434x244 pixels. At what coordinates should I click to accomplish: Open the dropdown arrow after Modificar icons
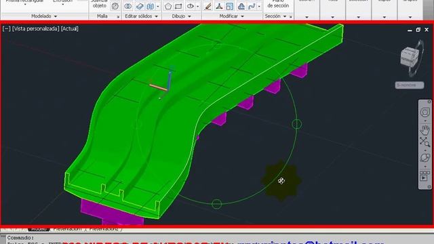click(x=259, y=6)
